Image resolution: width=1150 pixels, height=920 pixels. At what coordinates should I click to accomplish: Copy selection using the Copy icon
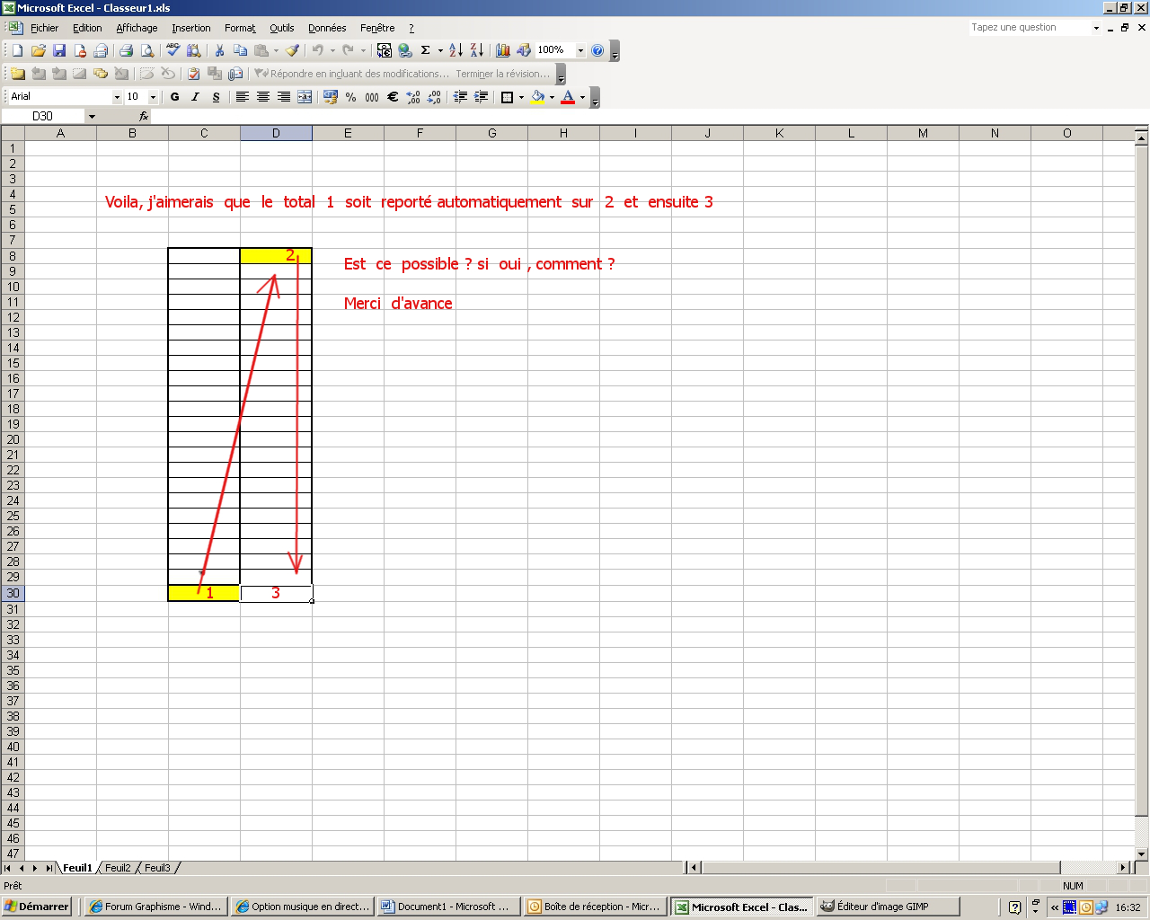240,50
